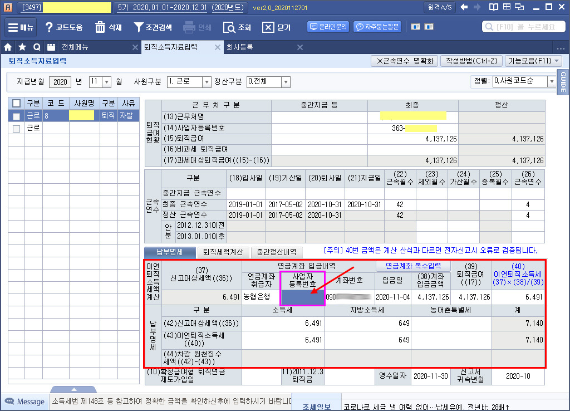Click back arrow in title bar
The image size is (570, 411).
pos(464,7)
